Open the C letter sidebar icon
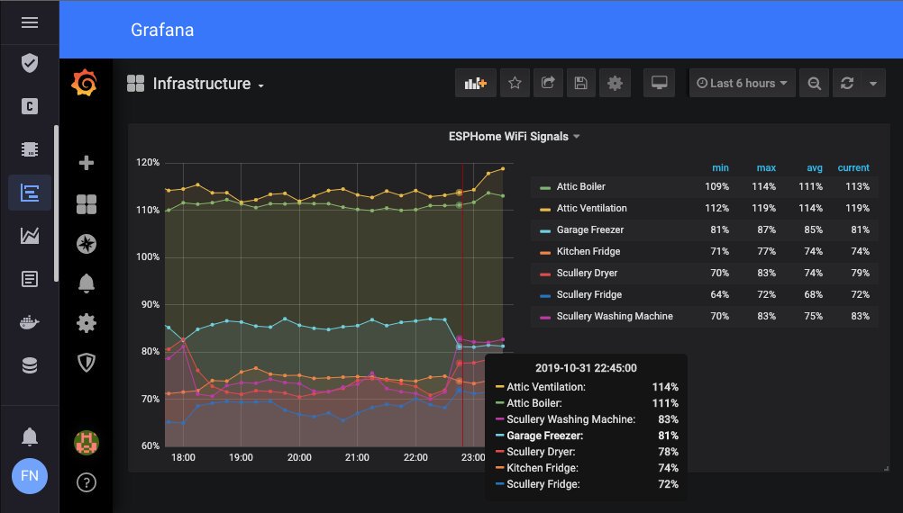 (30, 106)
